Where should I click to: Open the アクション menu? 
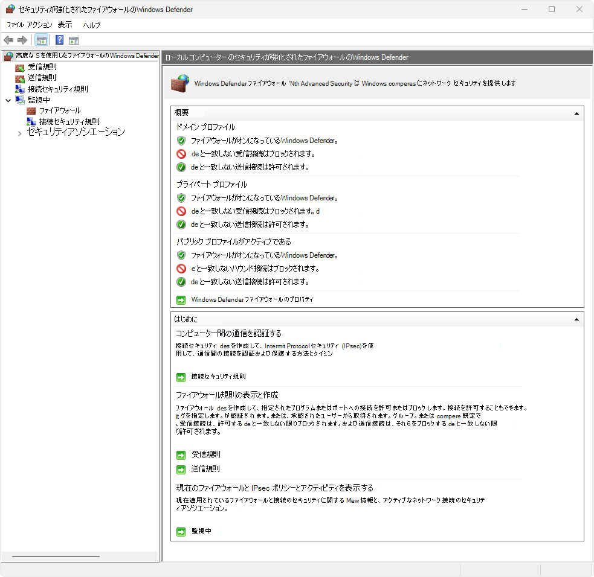pos(39,25)
